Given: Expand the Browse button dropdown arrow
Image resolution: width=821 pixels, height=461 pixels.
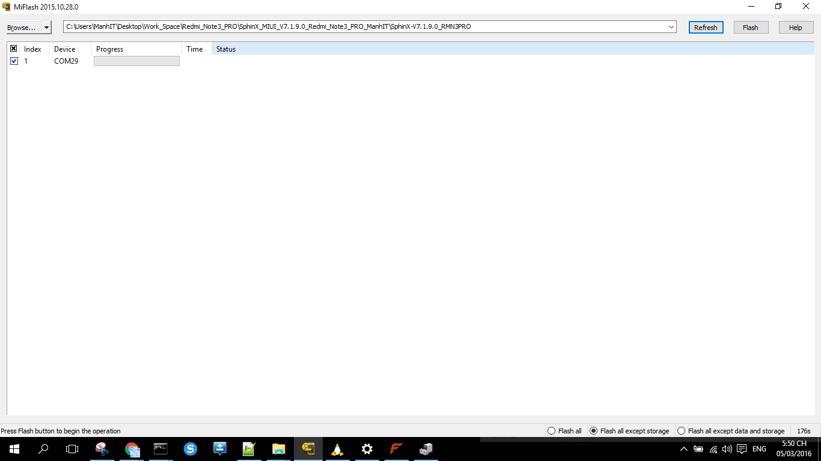Looking at the screenshot, I should point(46,28).
